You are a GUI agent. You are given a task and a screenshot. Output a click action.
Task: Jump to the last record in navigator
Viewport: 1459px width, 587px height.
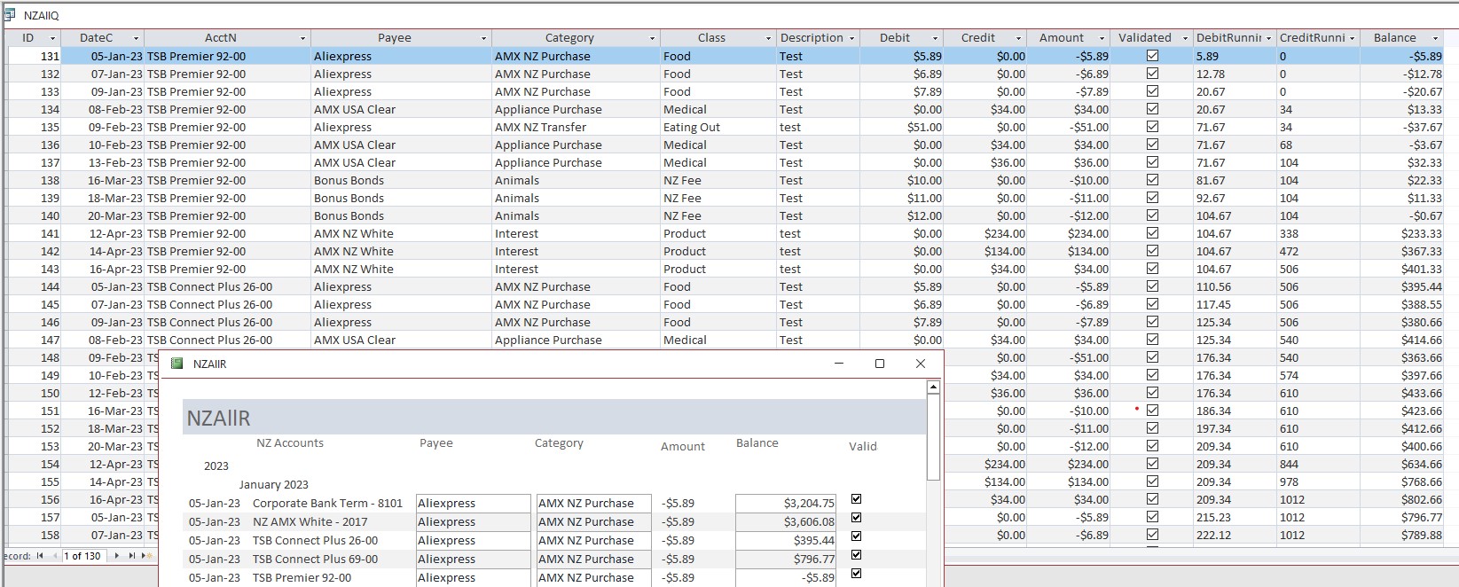pyautogui.click(x=132, y=556)
